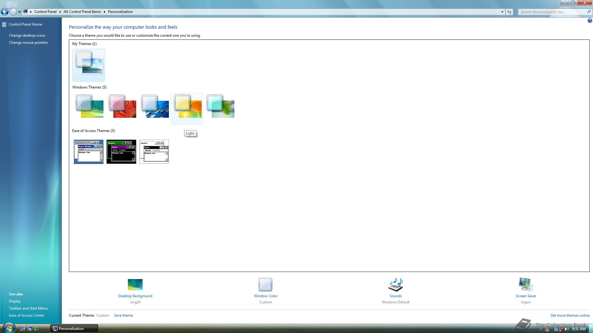Click the 'Custom' label under Window Color
Viewport: 593px width, 333px height.
tap(266, 302)
